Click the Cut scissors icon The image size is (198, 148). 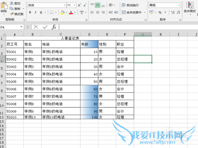tap(12, 3)
